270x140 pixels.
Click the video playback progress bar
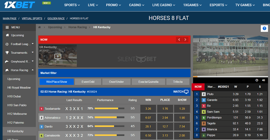tap(231, 77)
